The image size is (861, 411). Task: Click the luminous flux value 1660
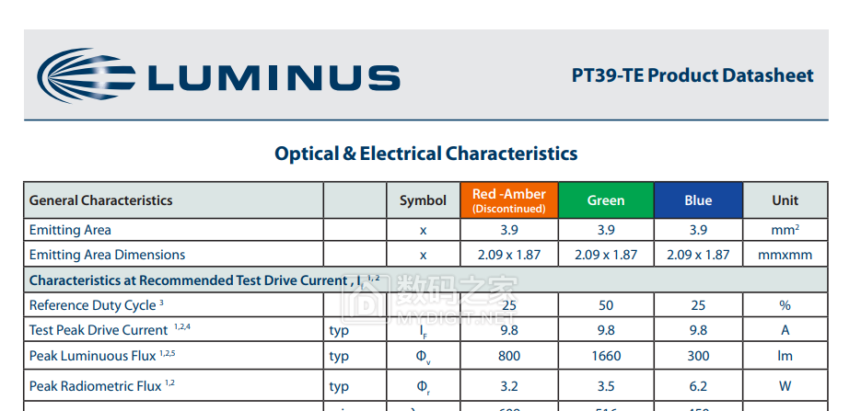(x=606, y=356)
